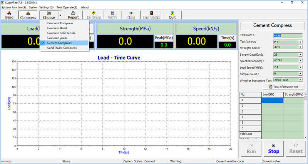
Task: Open the System Settings menu
Action: [41, 7]
